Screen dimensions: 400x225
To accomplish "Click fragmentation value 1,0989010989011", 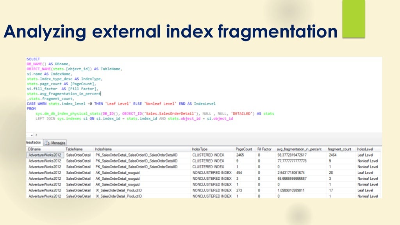I will click(x=291, y=190).
